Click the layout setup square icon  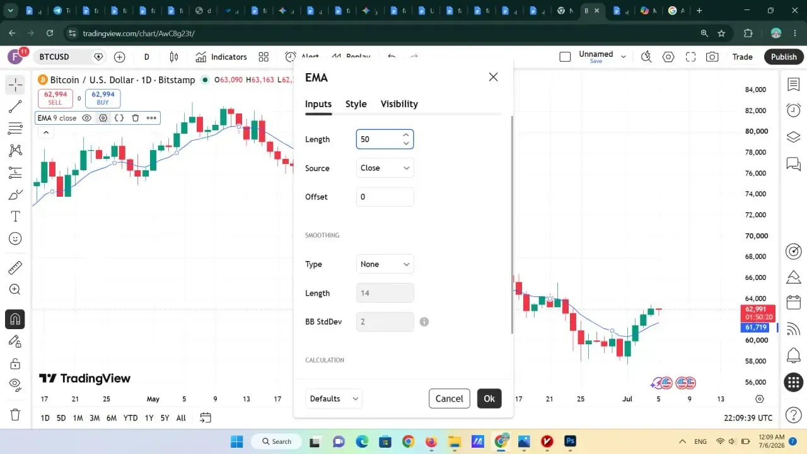coord(565,57)
